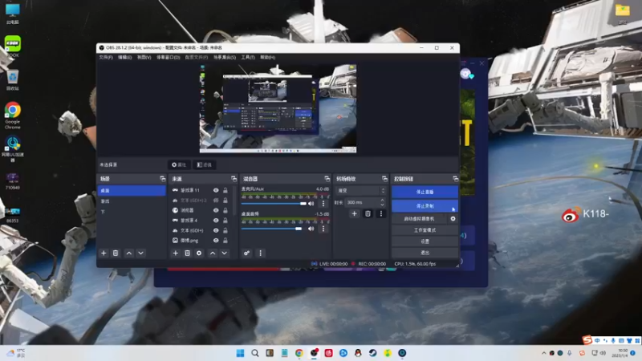642x361 pixels.
Task: Add a new source with the plus icon
Action: 175,254
